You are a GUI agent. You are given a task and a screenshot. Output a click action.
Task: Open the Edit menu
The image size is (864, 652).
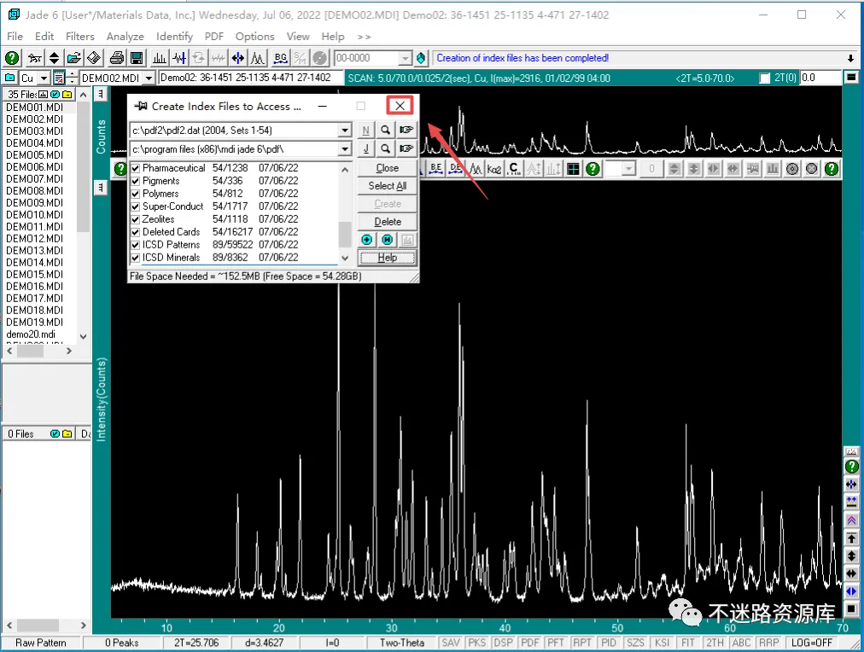pyautogui.click(x=44, y=37)
